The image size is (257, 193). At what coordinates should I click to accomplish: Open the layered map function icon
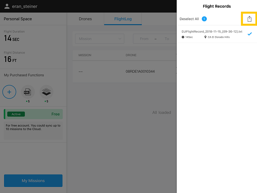pos(47,92)
